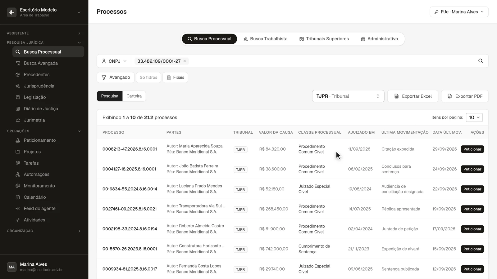
Task: Open process 0019834-55.2024.8.16.0014
Action: coord(130,189)
